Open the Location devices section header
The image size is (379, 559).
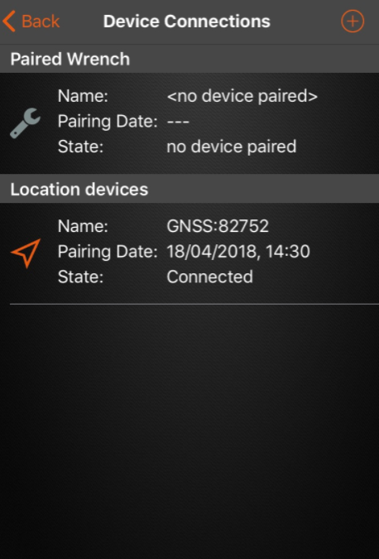point(189,189)
